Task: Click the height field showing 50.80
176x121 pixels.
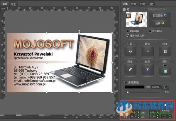Action: [153, 117]
